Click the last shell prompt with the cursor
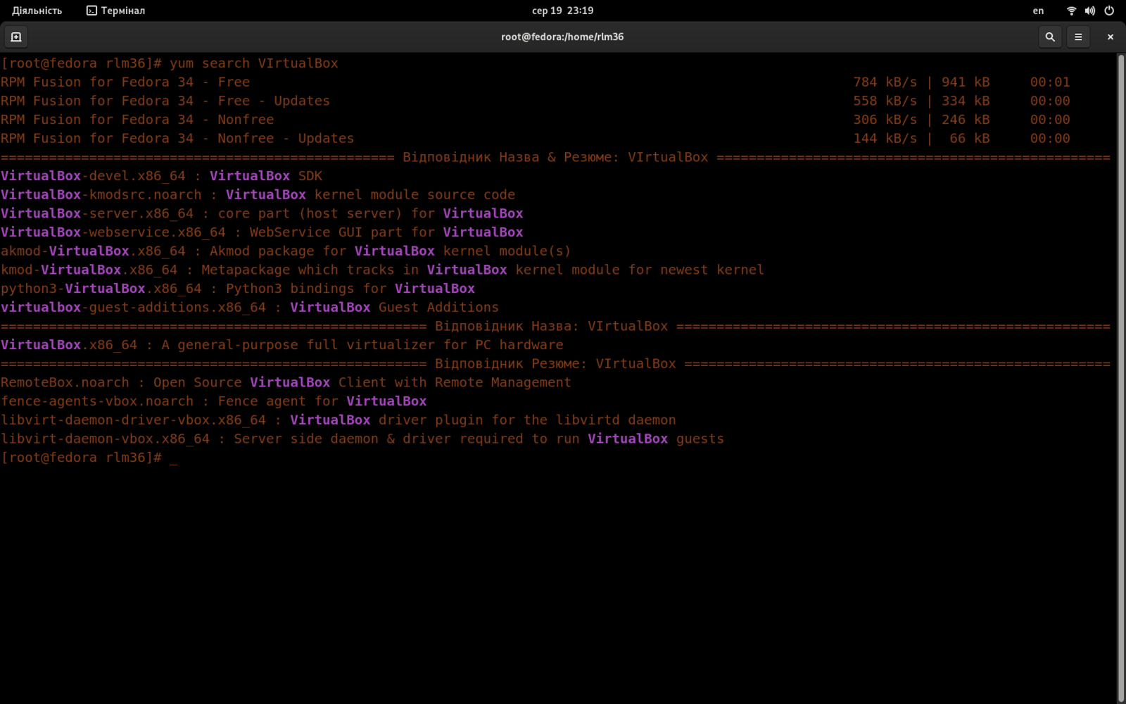This screenshot has height=704, width=1126. coord(89,458)
